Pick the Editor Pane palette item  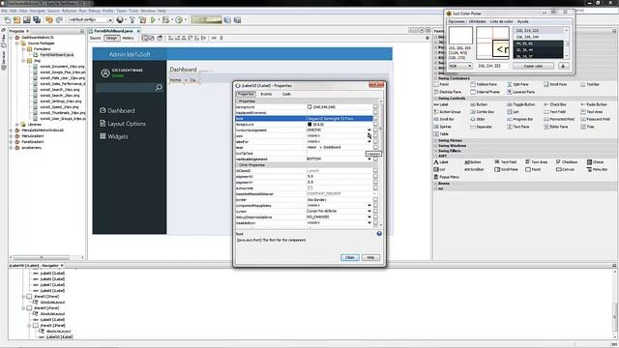pyautogui.click(x=555, y=127)
